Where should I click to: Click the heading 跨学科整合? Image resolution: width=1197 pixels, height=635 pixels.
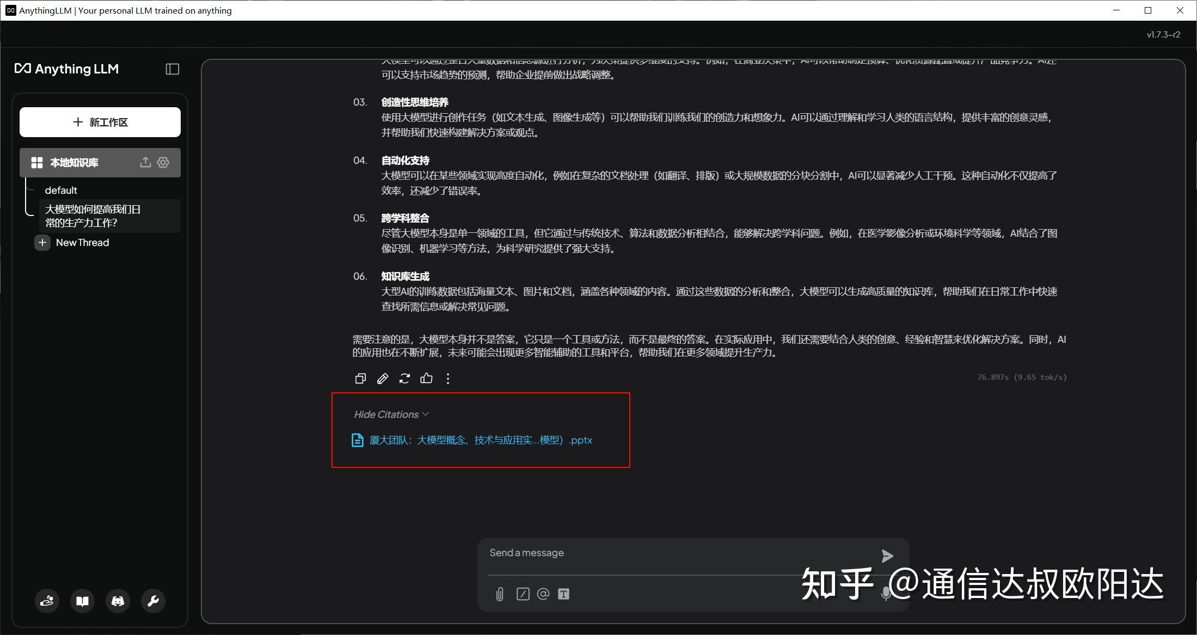point(406,218)
